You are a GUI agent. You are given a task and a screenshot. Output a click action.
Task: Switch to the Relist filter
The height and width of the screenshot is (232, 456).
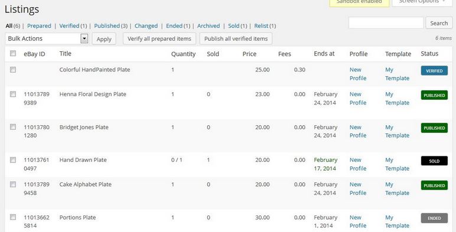tap(261, 26)
